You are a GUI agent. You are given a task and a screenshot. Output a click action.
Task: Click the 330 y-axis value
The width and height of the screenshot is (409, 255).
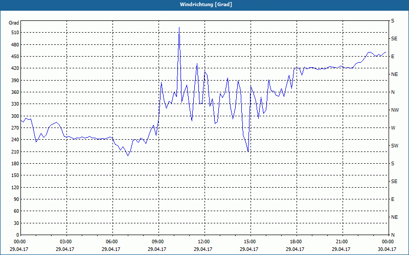click(15, 104)
